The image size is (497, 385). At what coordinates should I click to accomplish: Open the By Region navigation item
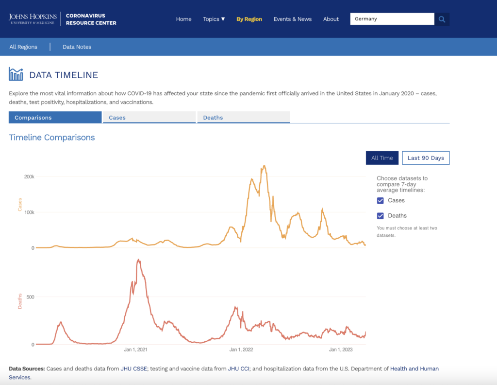click(x=249, y=19)
